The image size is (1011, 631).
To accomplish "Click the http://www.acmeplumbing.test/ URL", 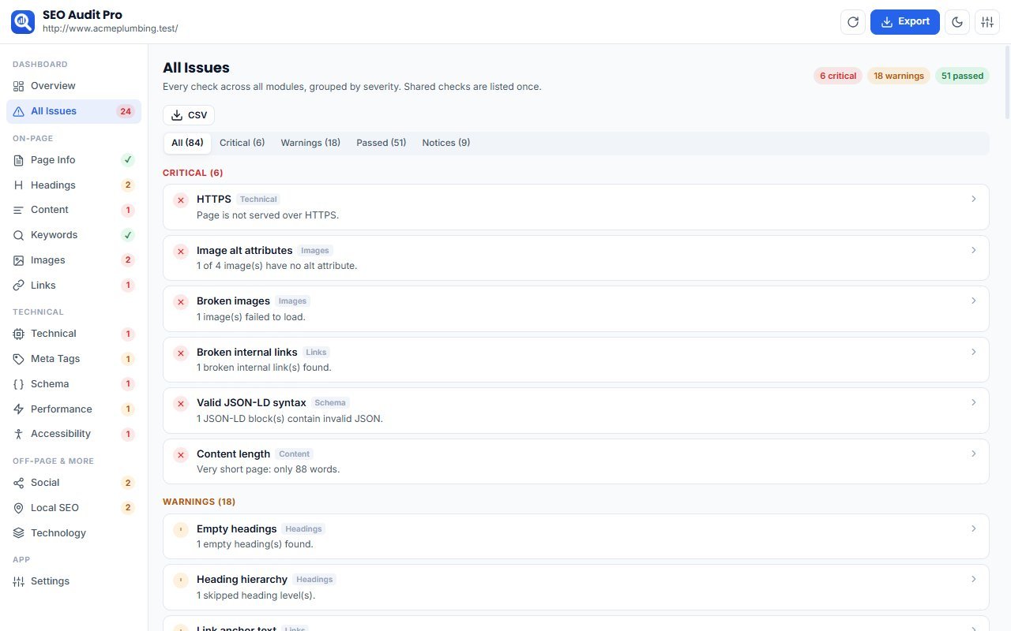I will [111, 28].
